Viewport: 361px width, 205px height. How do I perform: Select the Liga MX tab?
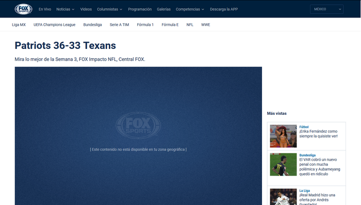coord(19,25)
